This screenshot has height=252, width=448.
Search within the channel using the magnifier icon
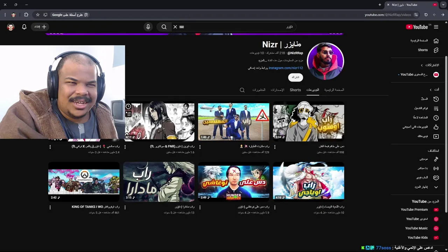click(x=242, y=90)
